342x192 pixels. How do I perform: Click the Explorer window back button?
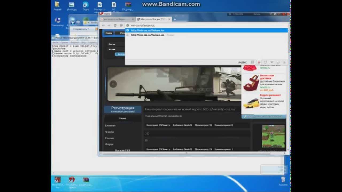tap(72, 23)
